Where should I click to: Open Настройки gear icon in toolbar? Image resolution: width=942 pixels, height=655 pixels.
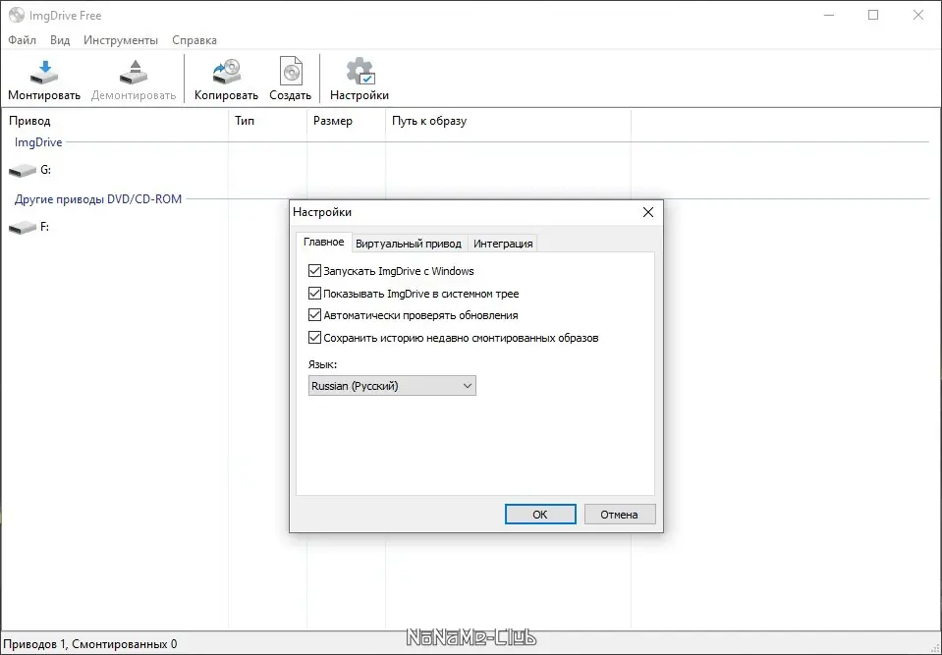click(x=360, y=72)
